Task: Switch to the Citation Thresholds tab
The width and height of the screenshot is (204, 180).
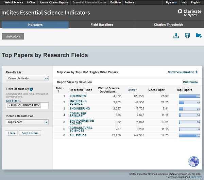Action: point(168,25)
